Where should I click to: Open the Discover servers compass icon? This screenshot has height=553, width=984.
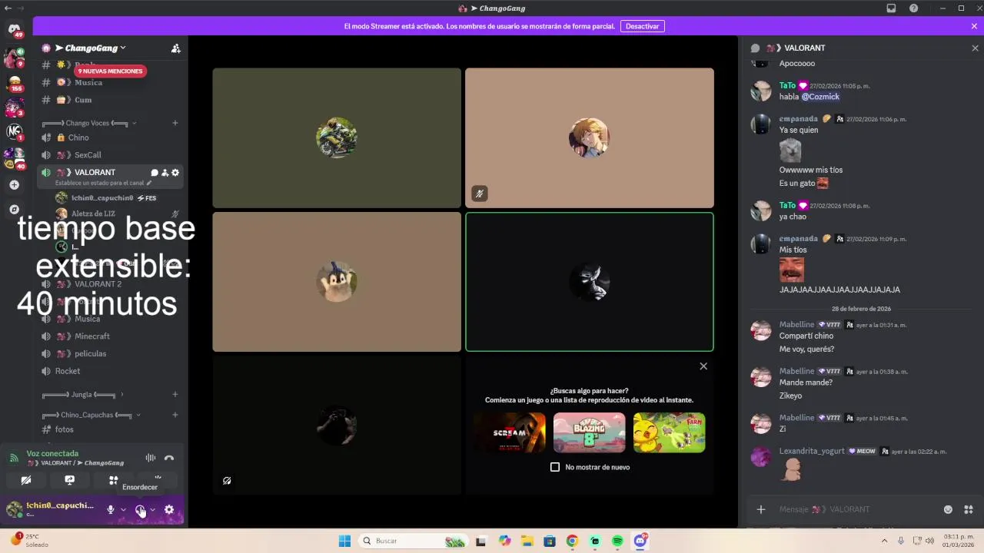pos(15,209)
